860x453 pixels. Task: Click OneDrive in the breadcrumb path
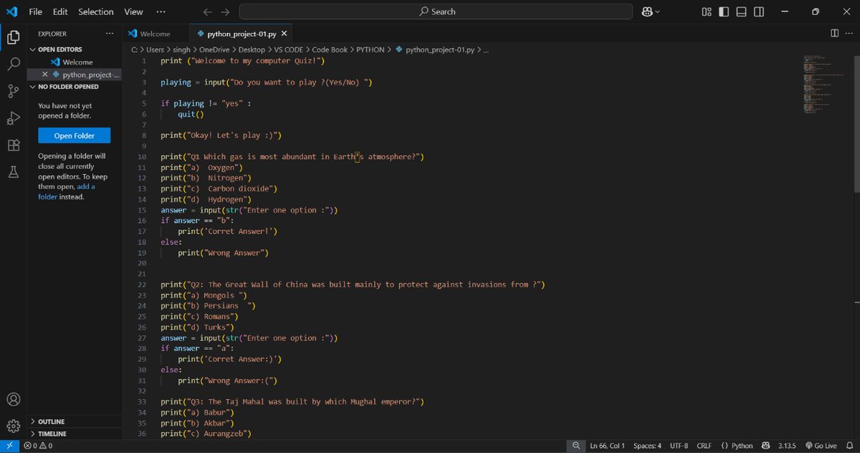tap(214, 50)
